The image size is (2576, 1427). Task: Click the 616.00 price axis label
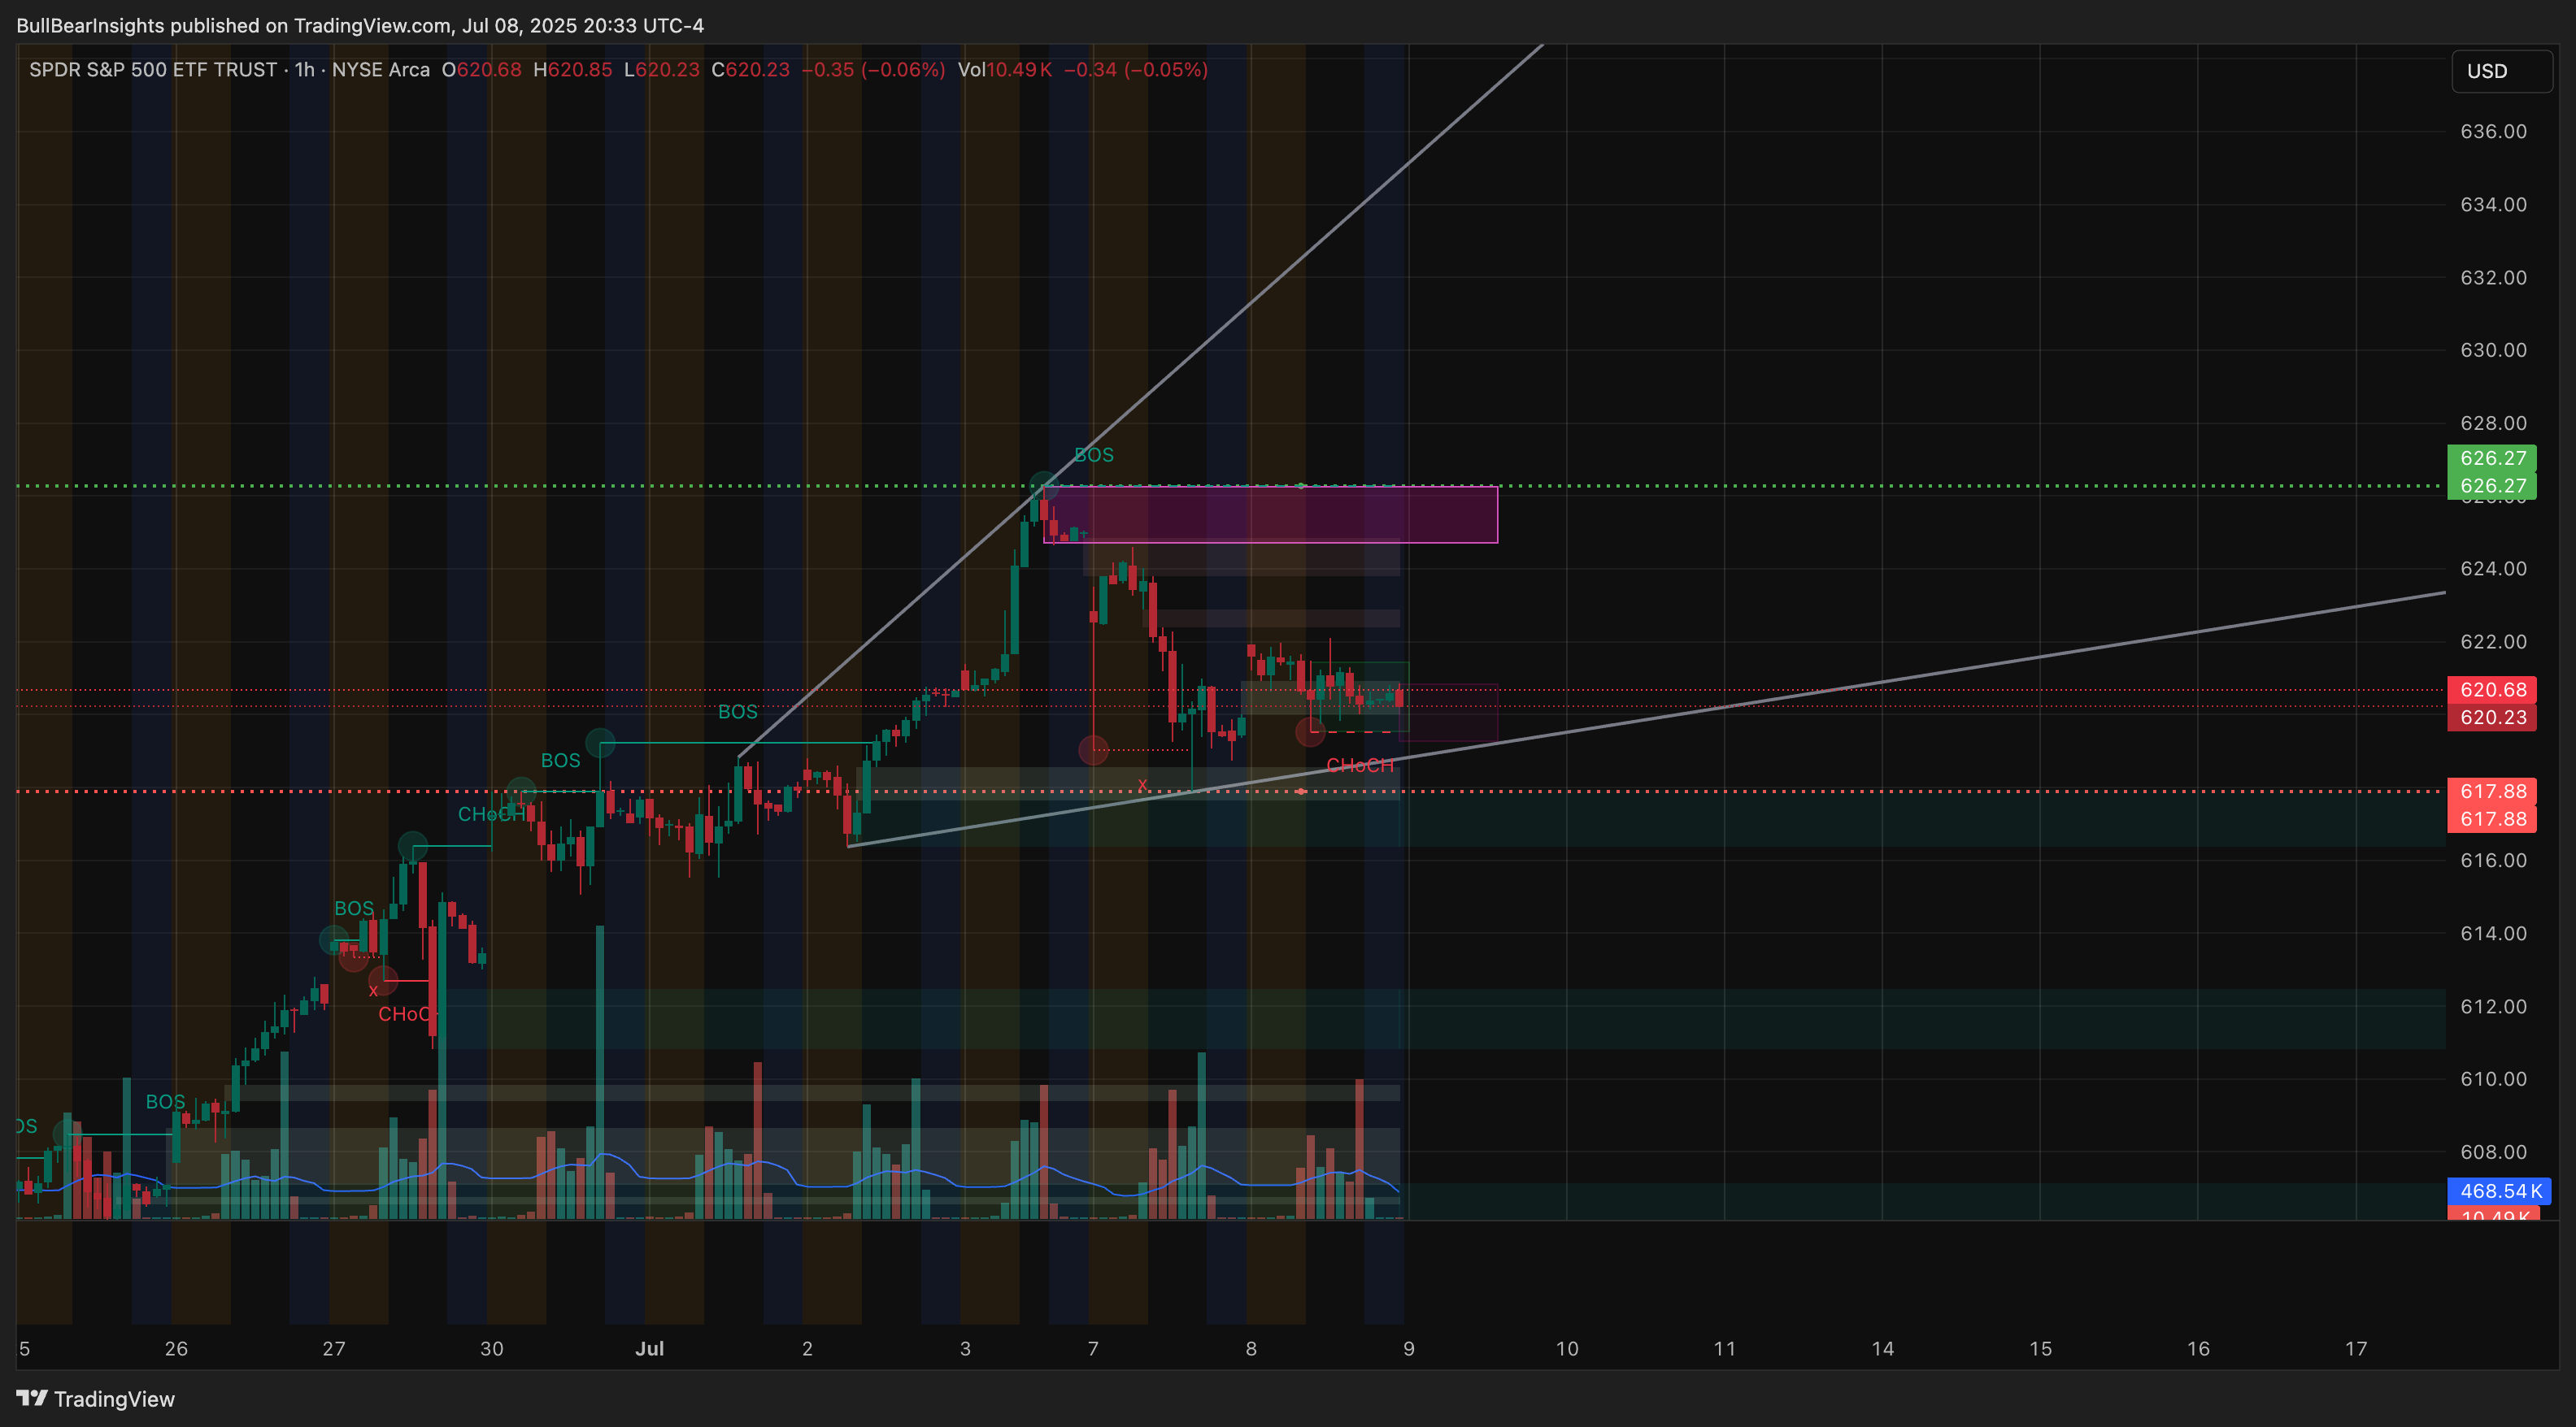tap(2493, 861)
